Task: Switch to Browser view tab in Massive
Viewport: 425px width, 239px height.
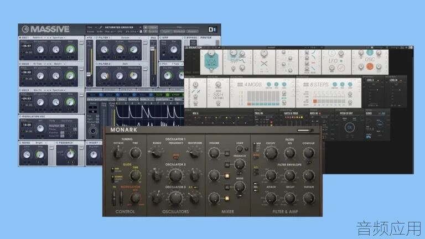Action: pyautogui.click(x=192, y=32)
